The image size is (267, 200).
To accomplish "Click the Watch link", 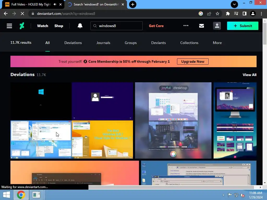I will (x=43, y=26).
